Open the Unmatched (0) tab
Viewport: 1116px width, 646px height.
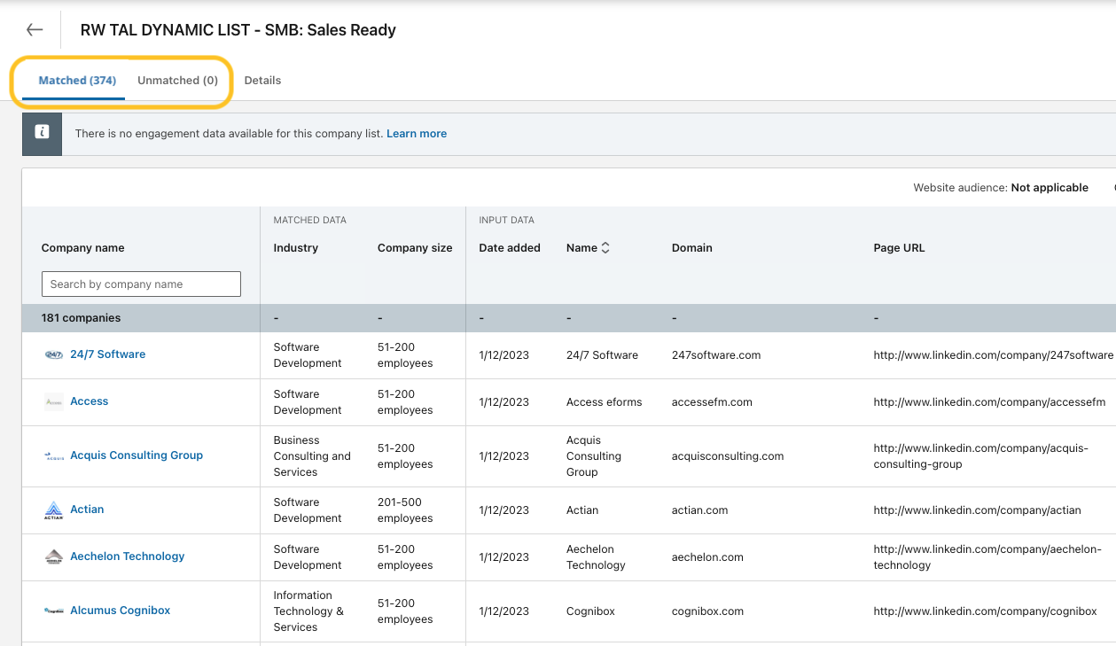pos(177,81)
